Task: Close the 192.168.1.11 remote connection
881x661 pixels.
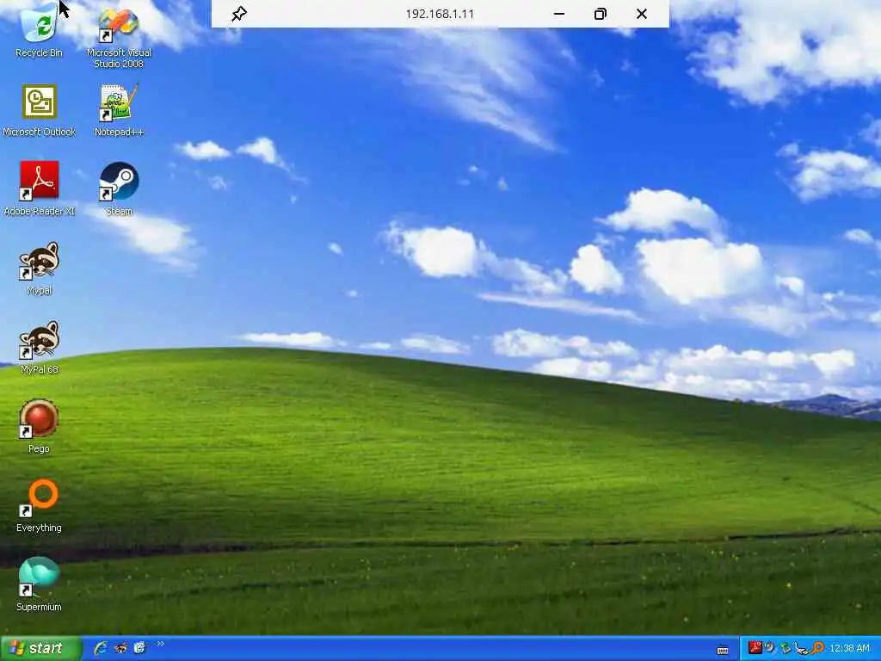Action: pyautogui.click(x=642, y=14)
